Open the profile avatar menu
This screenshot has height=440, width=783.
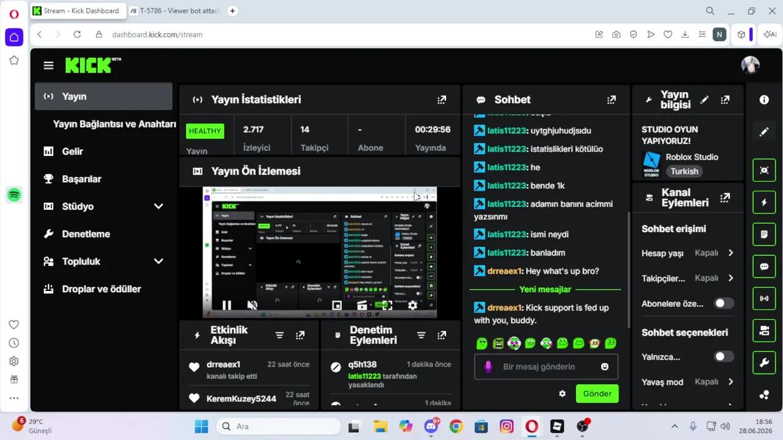coord(750,65)
